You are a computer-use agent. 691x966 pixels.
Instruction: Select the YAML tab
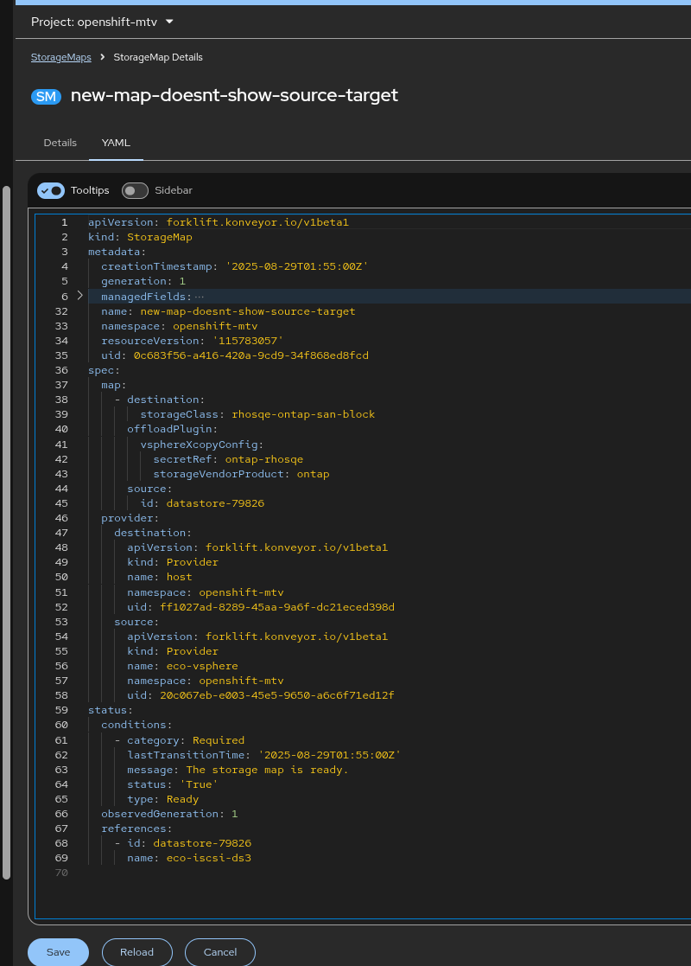coord(116,143)
